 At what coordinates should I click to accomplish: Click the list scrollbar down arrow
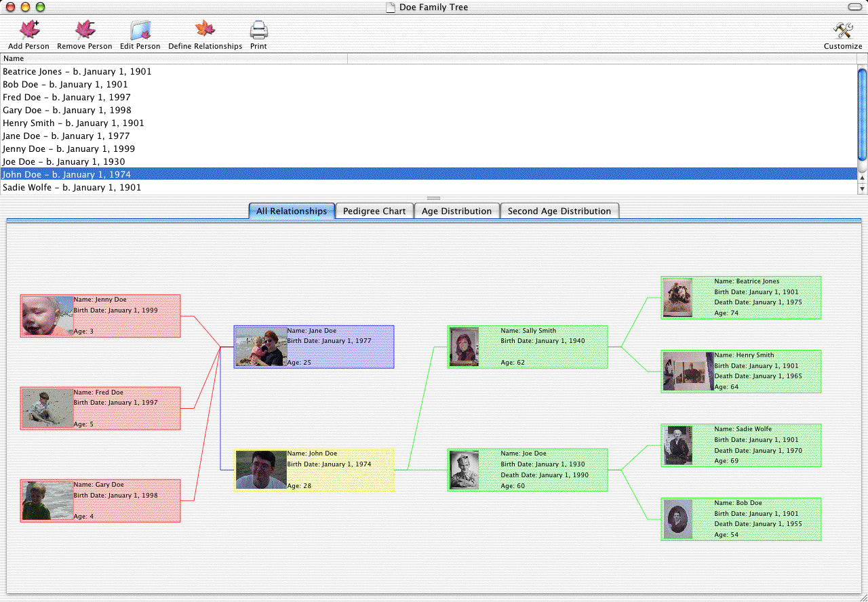[862, 189]
